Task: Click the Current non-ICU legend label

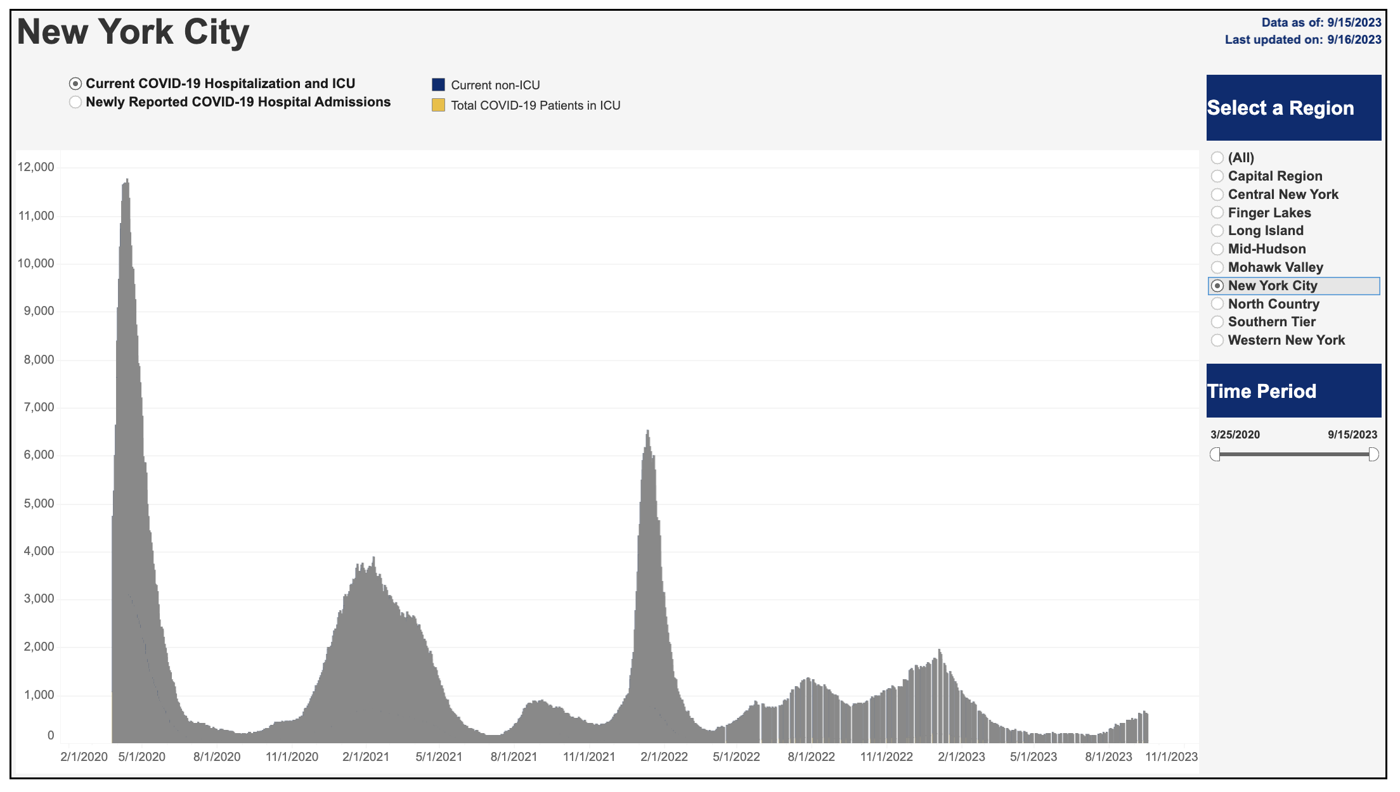Action: click(496, 85)
